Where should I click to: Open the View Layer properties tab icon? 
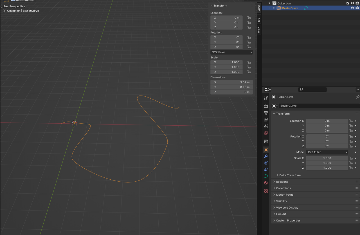[266, 119]
